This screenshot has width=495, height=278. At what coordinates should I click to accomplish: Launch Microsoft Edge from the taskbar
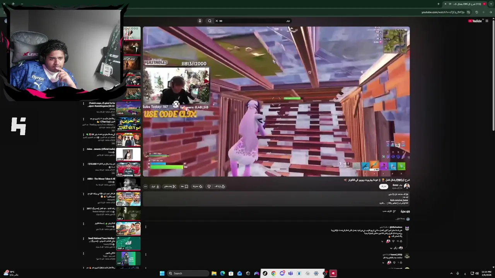(x=222, y=273)
